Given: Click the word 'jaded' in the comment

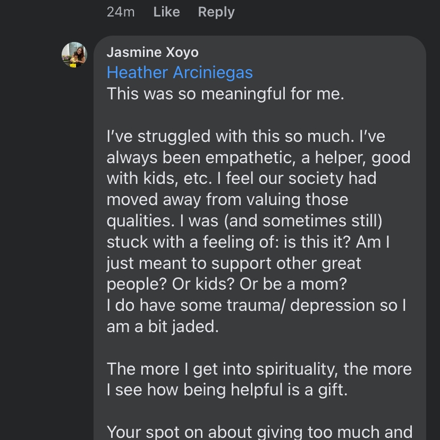Looking at the screenshot, I should click(195, 326).
